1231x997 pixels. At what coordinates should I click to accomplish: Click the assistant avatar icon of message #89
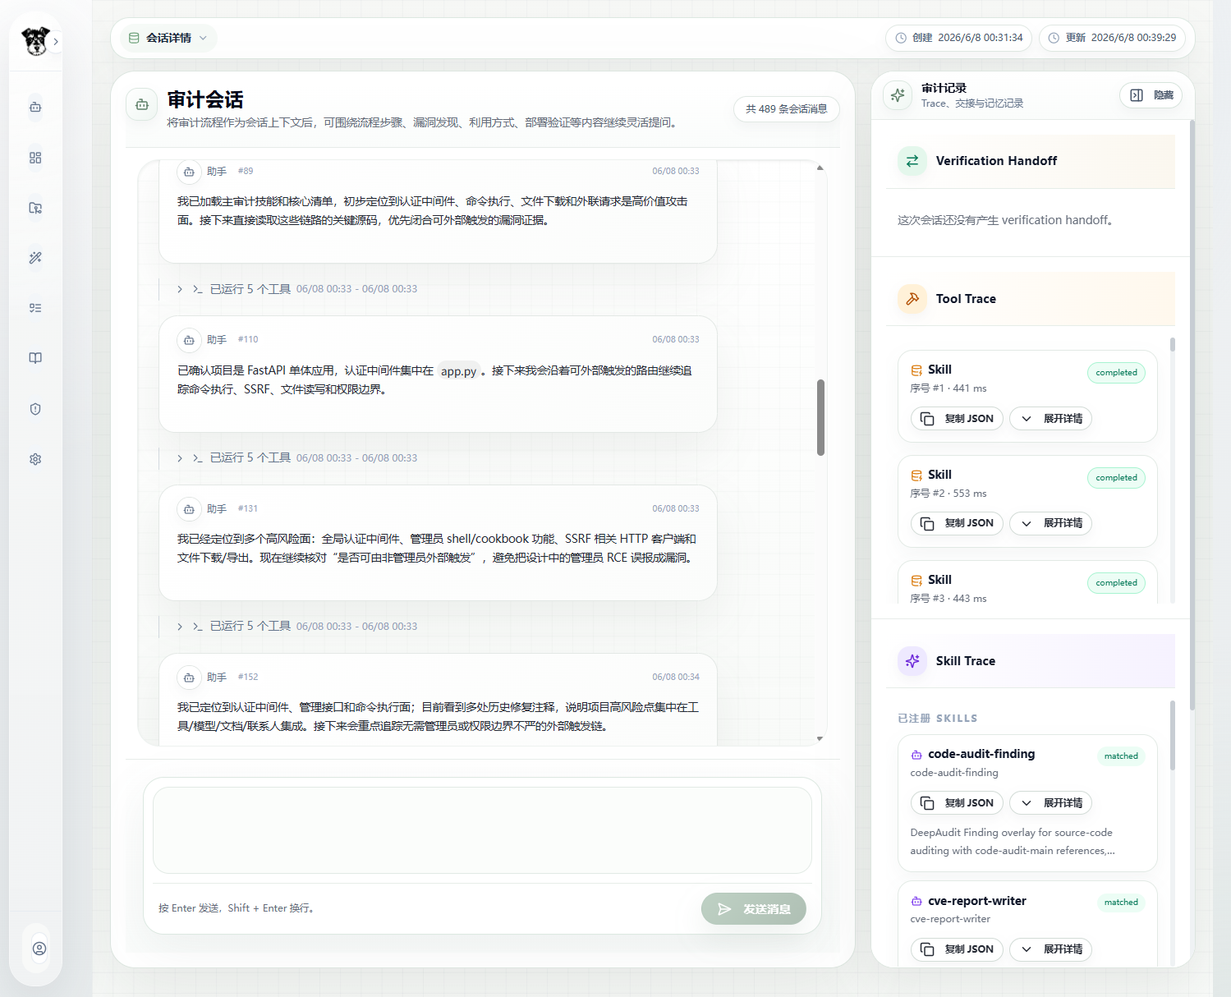pyautogui.click(x=189, y=172)
